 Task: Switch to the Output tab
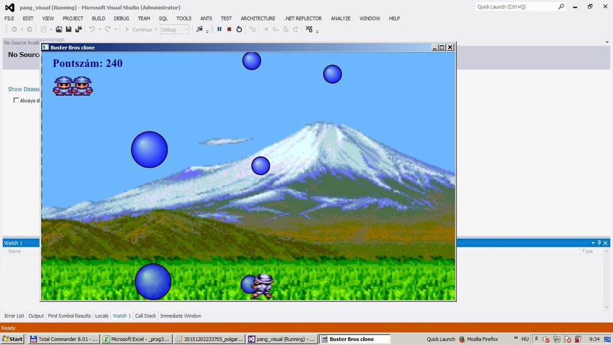36,316
